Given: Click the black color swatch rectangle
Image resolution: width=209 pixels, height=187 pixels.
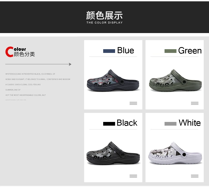Looking at the screenshot, I should 109,124.
